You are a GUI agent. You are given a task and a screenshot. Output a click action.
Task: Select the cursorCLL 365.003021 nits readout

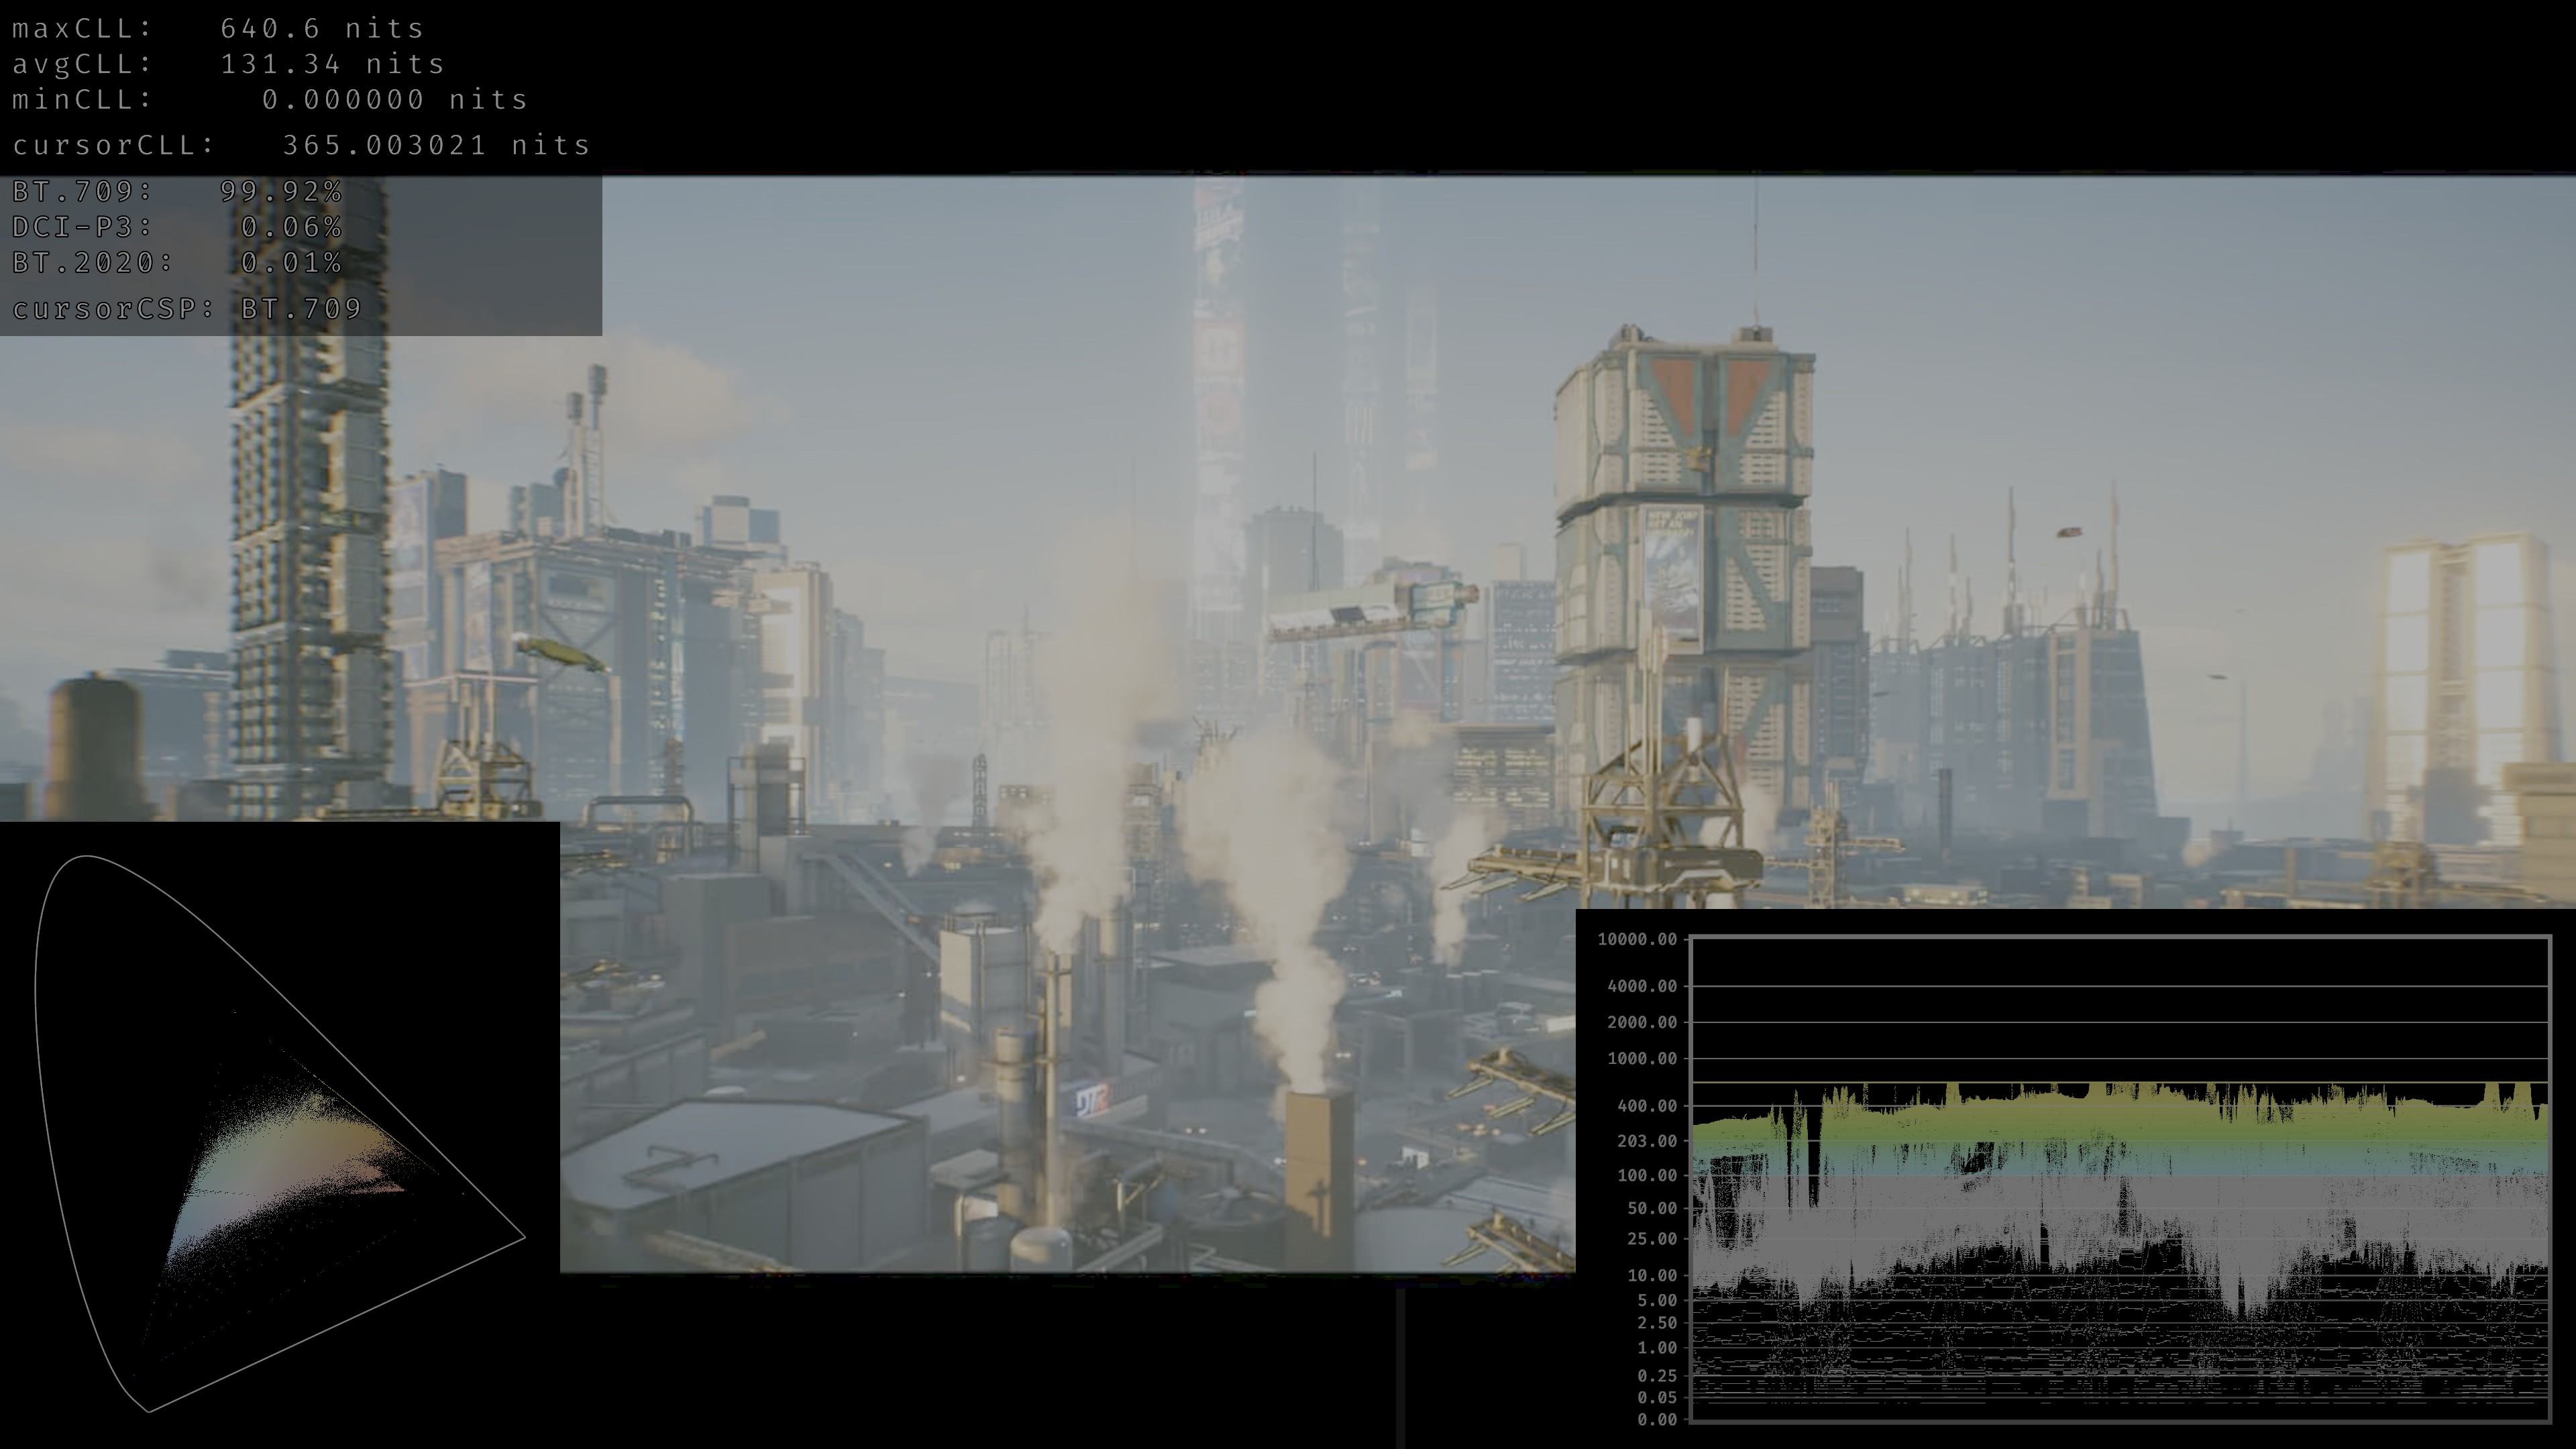pos(301,145)
